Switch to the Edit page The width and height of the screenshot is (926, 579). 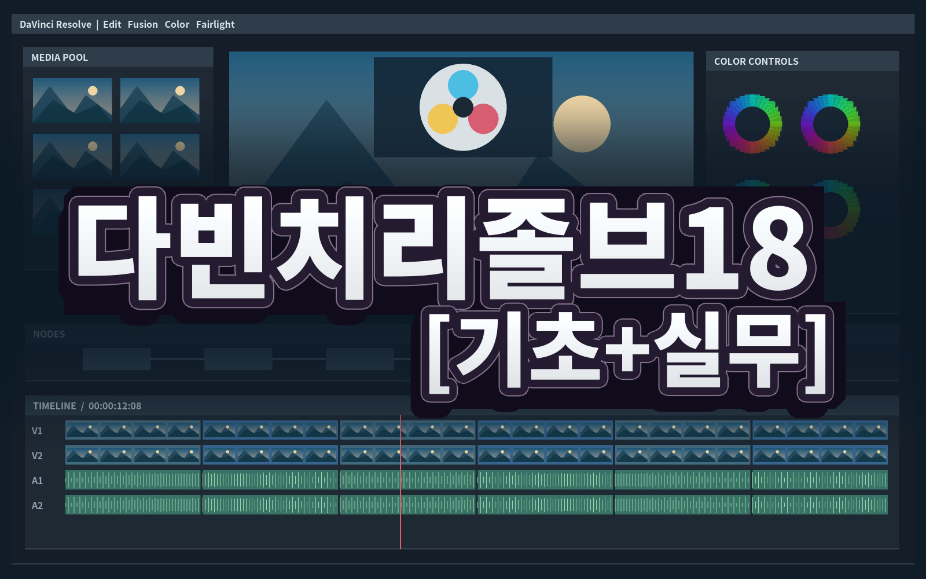coord(112,24)
